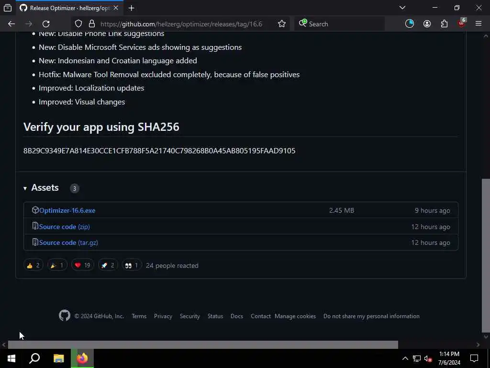Bookmark this page with the star
The width and height of the screenshot is (490, 368).
coord(281,24)
